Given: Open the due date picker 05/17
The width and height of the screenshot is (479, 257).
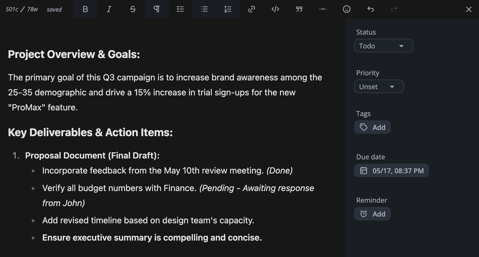Looking at the screenshot, I should pyautogui.click(x=392, y=171).
